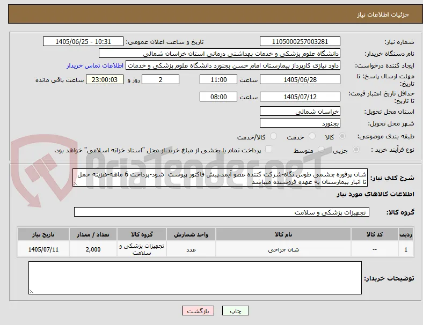Click the نوع فرآیند خرید label
Screen dimensions: 423x325
[x=392, y=150]
